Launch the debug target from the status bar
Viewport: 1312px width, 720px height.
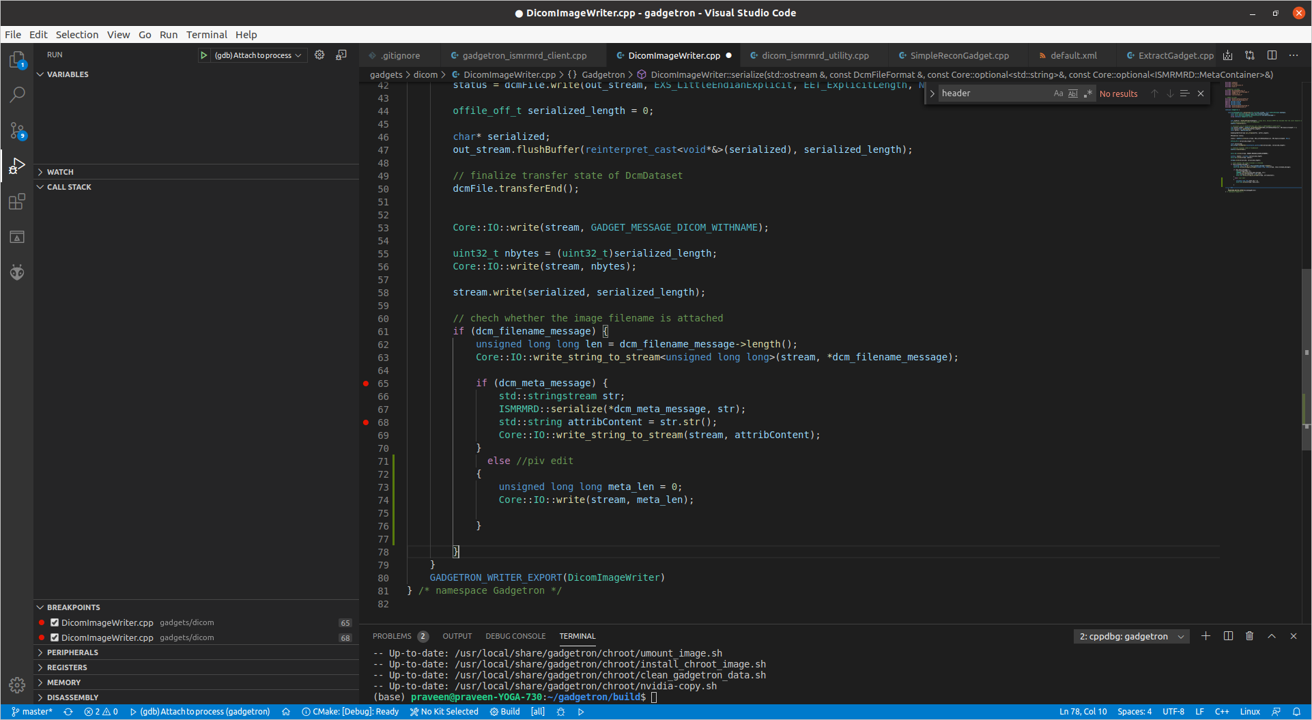pyautogui.click(x=581, y=711)
